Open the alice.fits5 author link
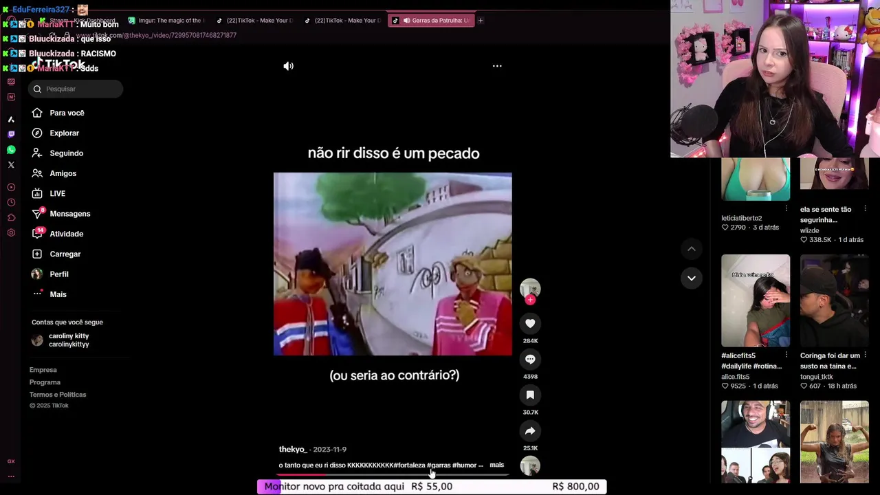This screenshot has height=495, width=880. 736,377
